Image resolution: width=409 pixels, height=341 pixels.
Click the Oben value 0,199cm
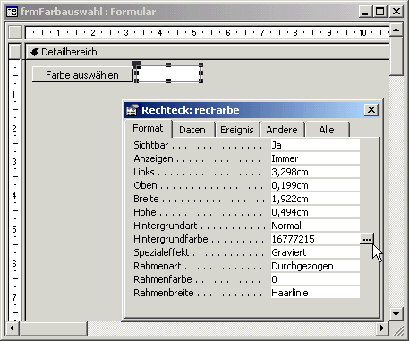pyautogui.click(x=315, y=185)
